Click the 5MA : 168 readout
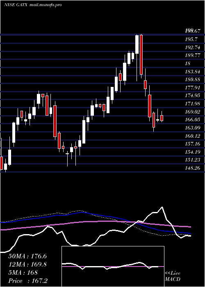Image resolution: width=205 pixels, height=287 pixels. (x=23, y=273)
